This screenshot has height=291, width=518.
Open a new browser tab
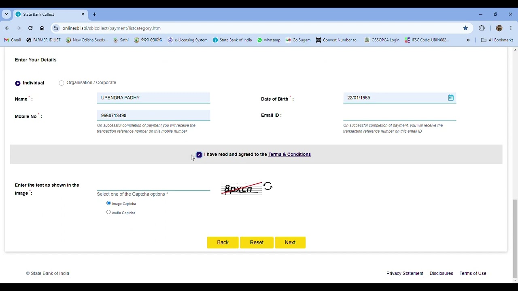pyautogui.click(x=94, y=14)
